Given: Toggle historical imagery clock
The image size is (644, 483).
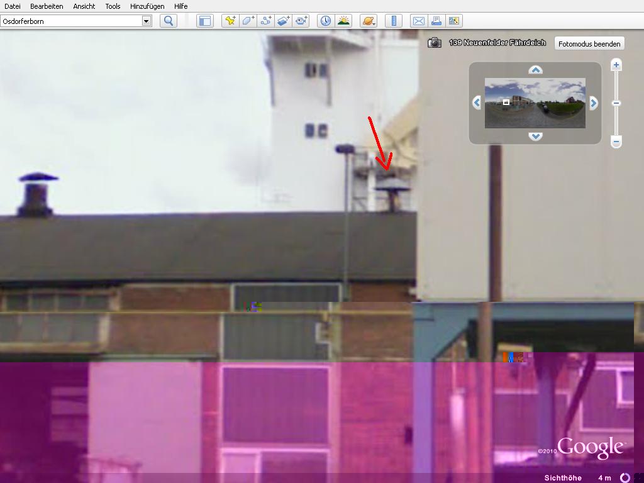Looking at the screenshot, I should pos(325,21).
